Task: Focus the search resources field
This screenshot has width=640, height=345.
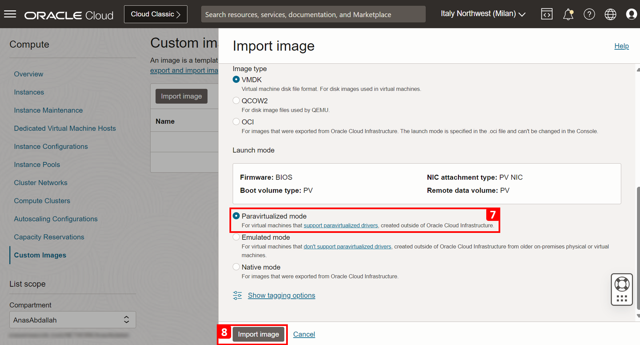Action: [x=313, y=14]
